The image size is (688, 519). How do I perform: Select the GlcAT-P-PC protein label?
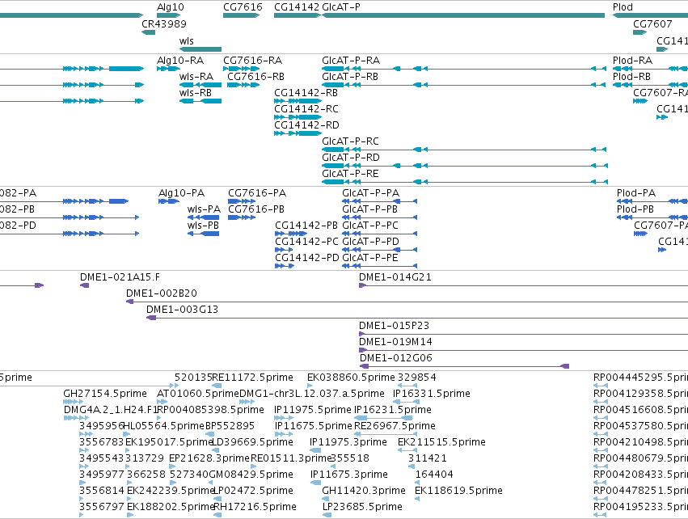370,226
